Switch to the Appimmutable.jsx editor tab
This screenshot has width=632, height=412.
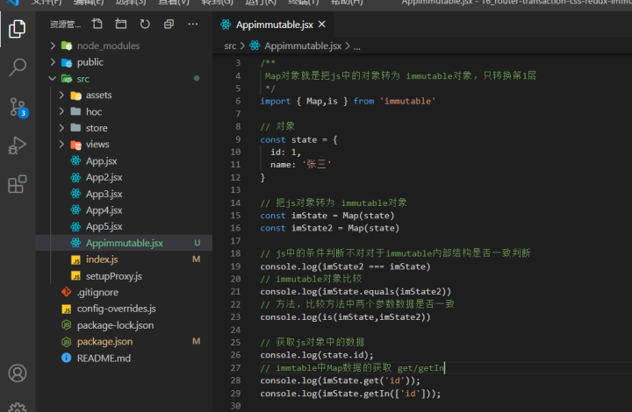[273, 25]
